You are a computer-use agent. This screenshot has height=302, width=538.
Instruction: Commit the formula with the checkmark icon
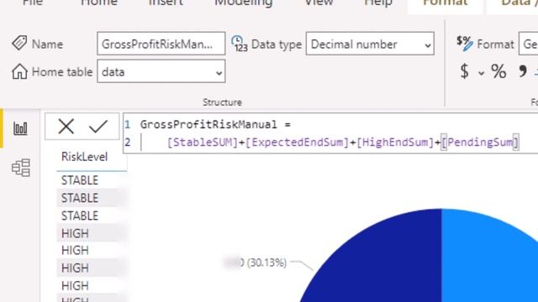coord(98,127)
